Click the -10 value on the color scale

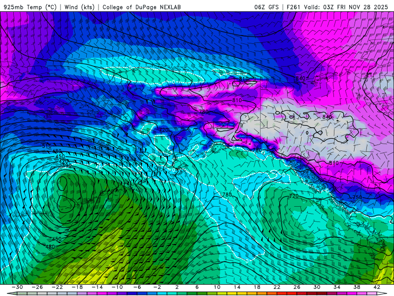(117, 287)
